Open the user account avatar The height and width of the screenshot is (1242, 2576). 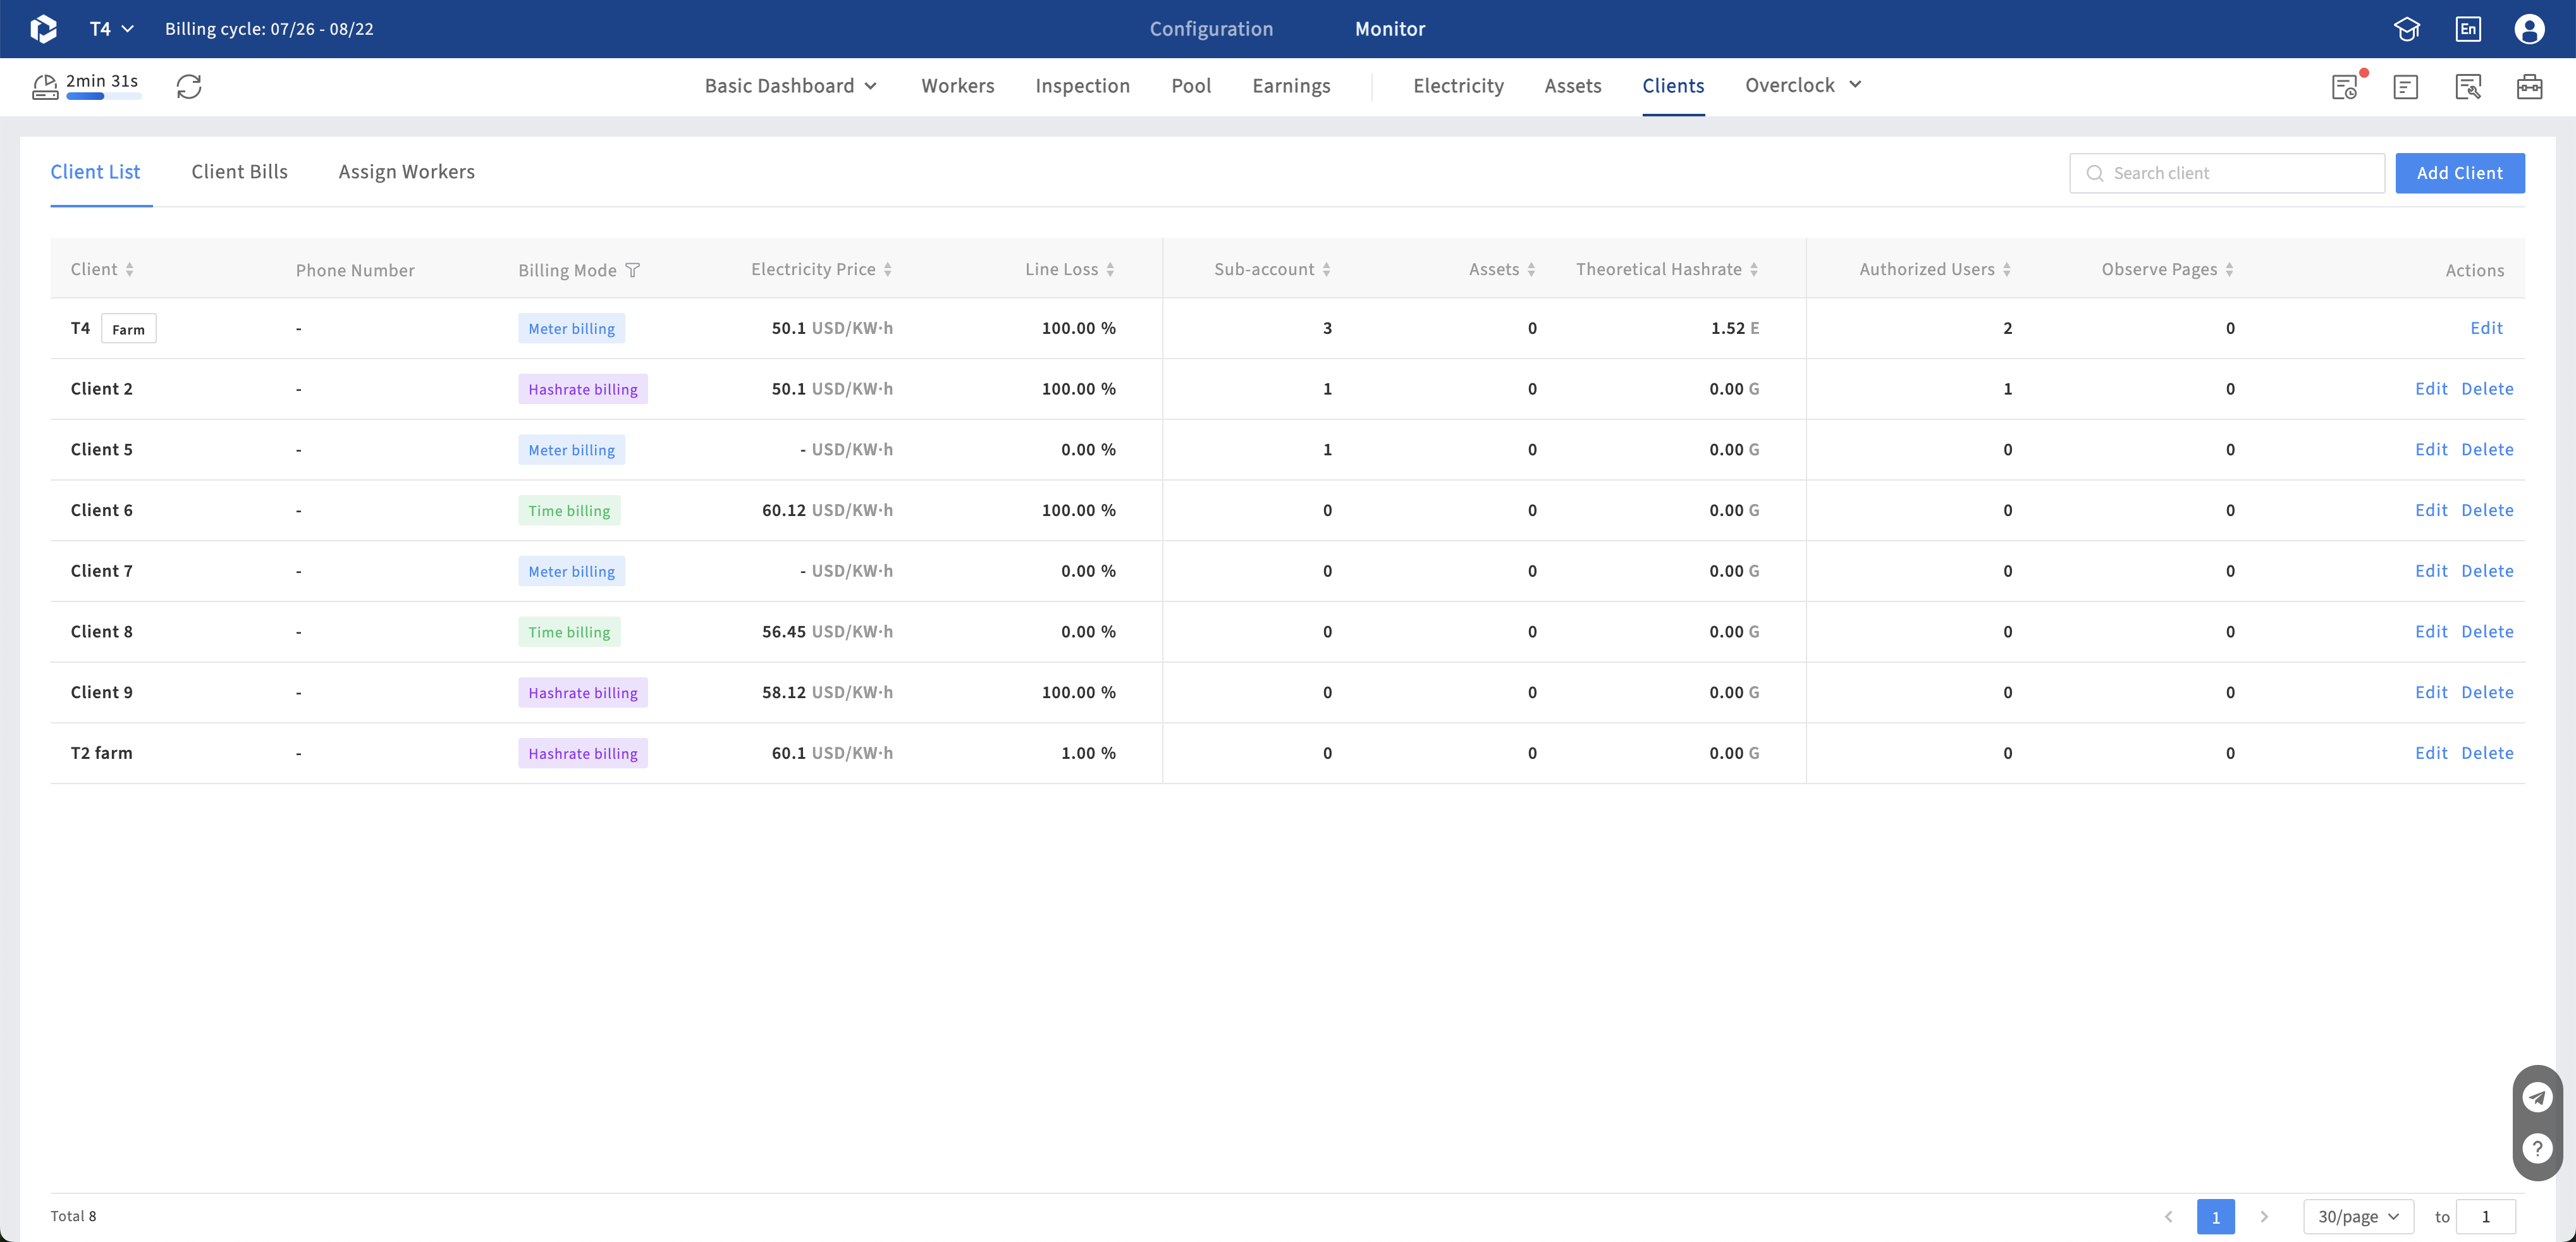(2529, 29)
